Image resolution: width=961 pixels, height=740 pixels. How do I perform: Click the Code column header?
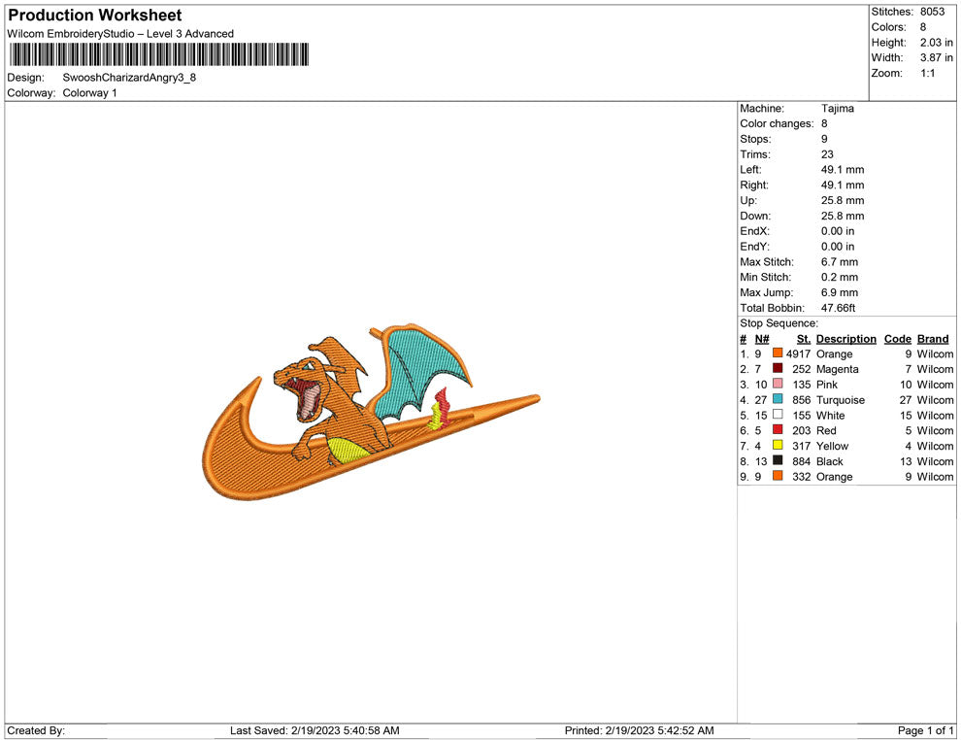point(897,339)
